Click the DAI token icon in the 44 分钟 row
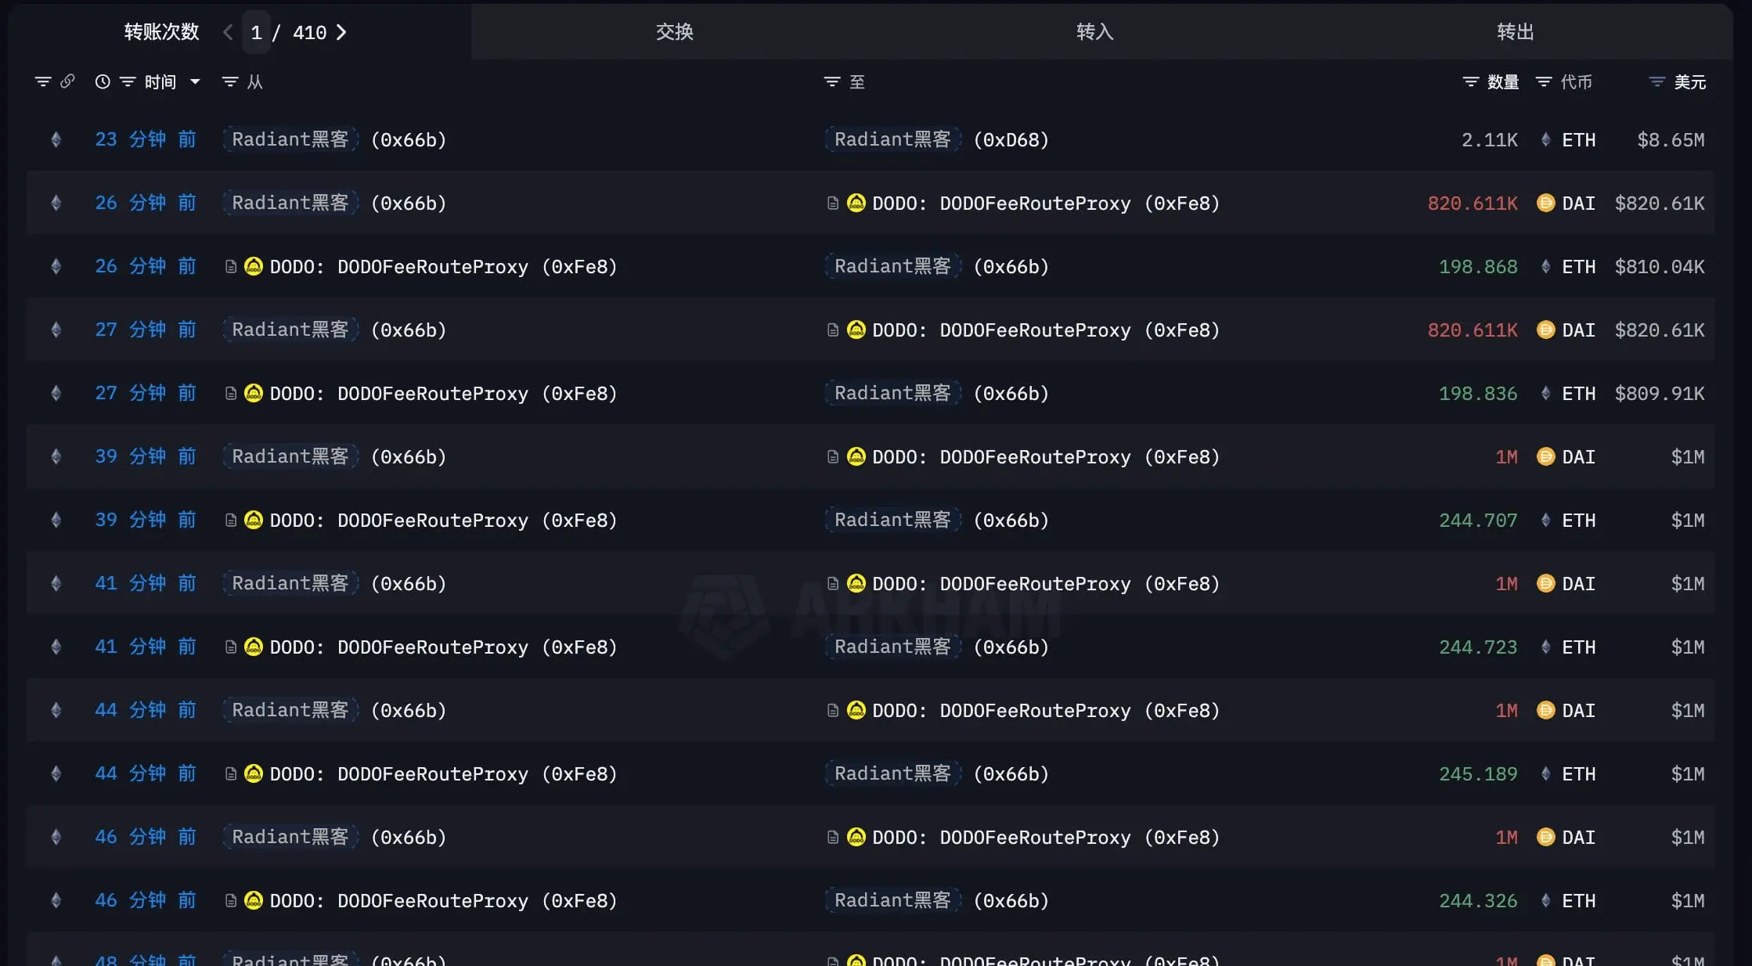 click(1546, 710)
